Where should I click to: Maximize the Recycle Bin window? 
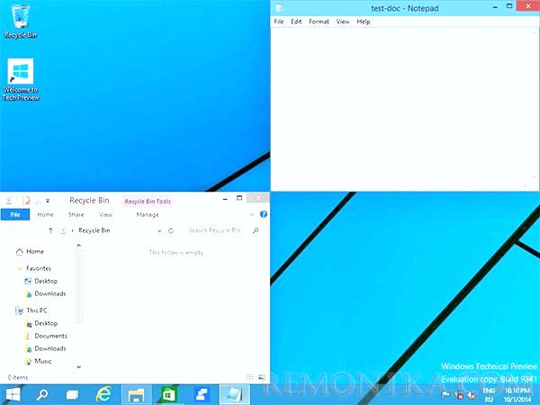point(239,198)
